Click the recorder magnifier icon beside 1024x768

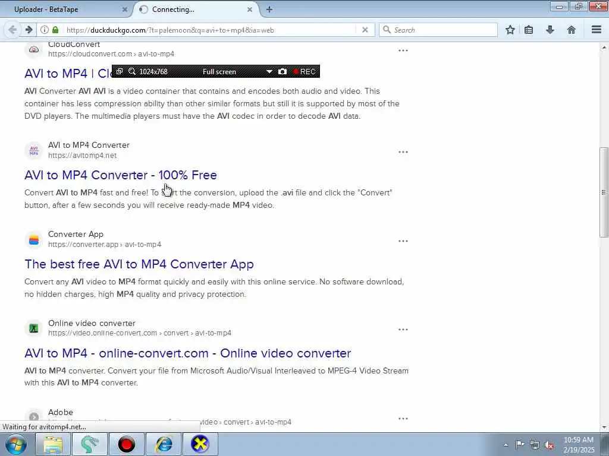coord(132,71)
